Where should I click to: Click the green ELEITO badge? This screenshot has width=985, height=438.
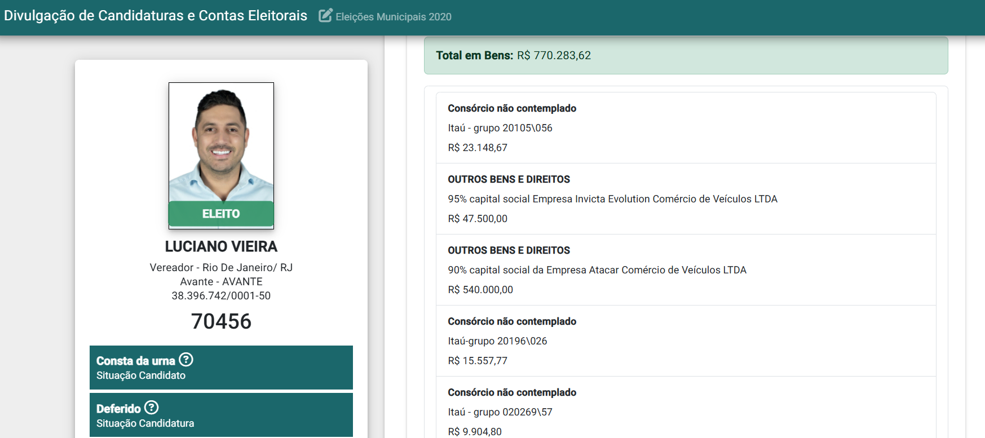click(x=221, y=214)
